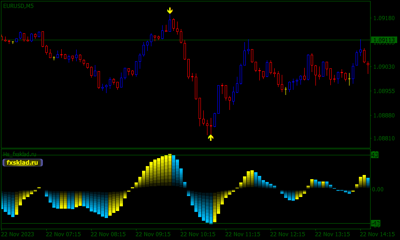Viewport: 400px width, 240px height.
Task: Click the 22 Nov 08:15 time label
Action: tap(108, 234)
